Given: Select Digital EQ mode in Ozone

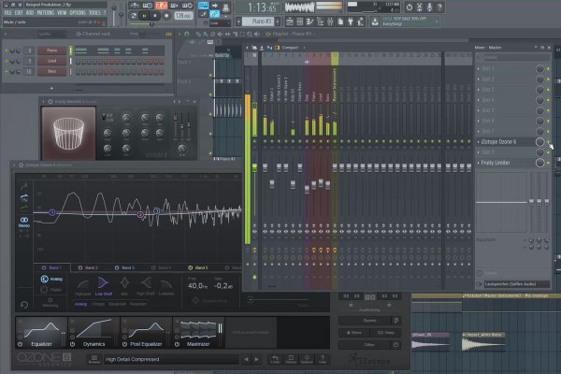Looking at the screenshot, I should [x=51, y=289].
